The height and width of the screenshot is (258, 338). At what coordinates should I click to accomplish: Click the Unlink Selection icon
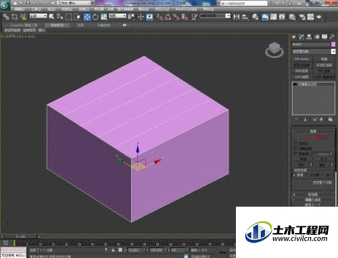pyautogui.click(x=15, y=17)
